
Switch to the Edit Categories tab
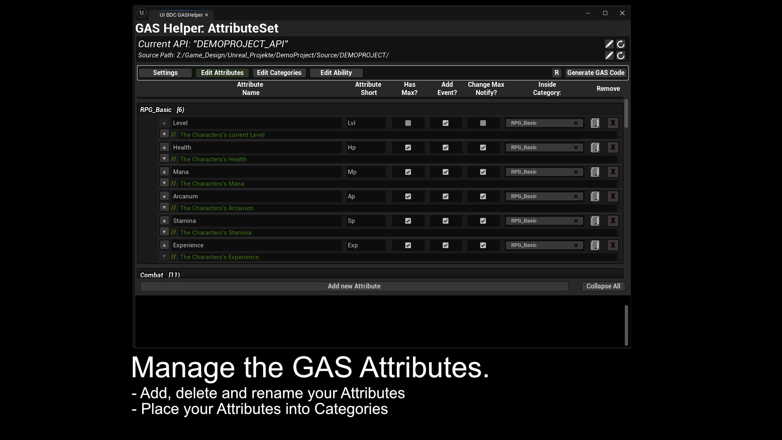tap(279, 73)
